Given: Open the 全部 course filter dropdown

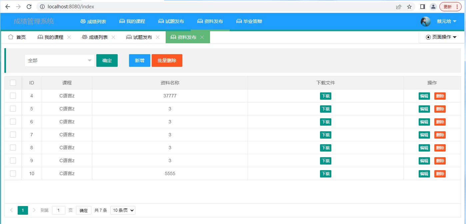Looking at the screenshot, I should [x=59, y=60].
